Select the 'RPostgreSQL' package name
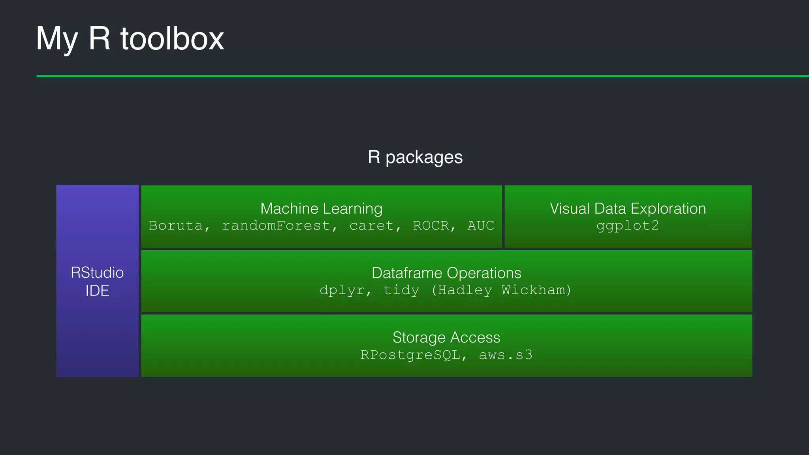809x455 pixels. tap(410, 355)
